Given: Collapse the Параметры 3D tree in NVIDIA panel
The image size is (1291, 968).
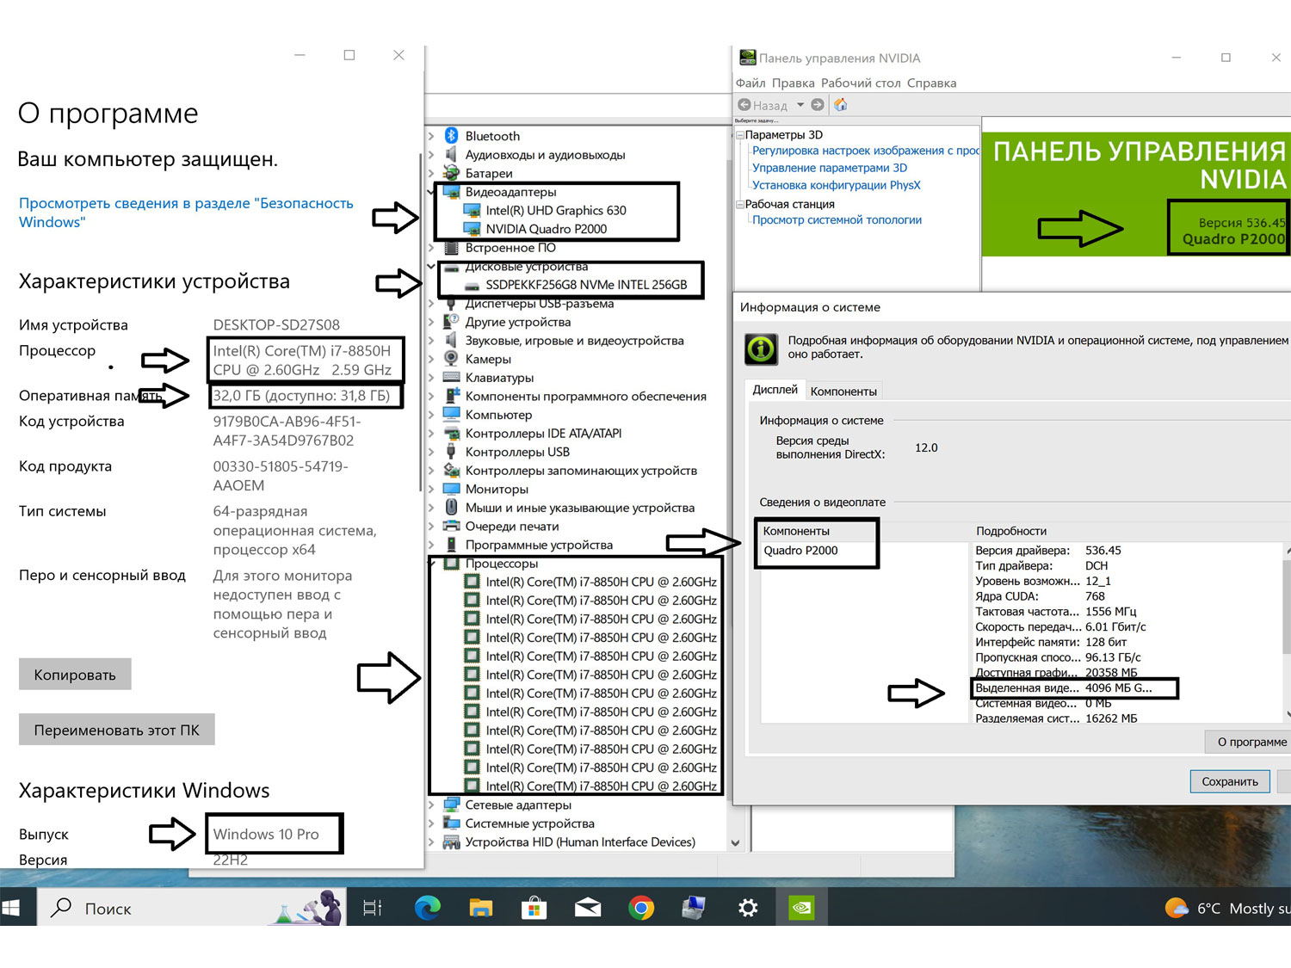Looking at the screenshot, I should click(x=739, y=135).
